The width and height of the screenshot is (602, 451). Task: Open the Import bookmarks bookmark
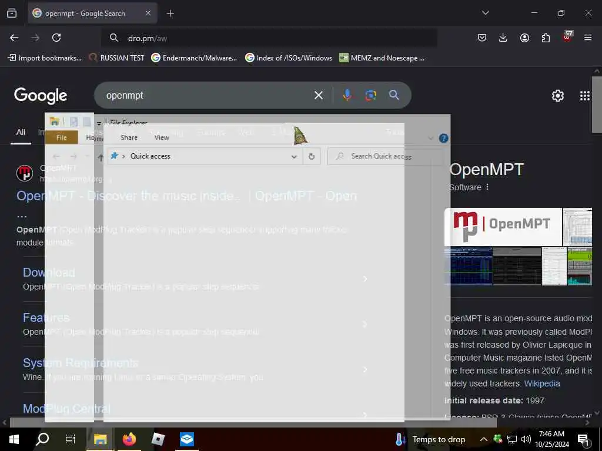pyautogui.click(x=45, y=58)
